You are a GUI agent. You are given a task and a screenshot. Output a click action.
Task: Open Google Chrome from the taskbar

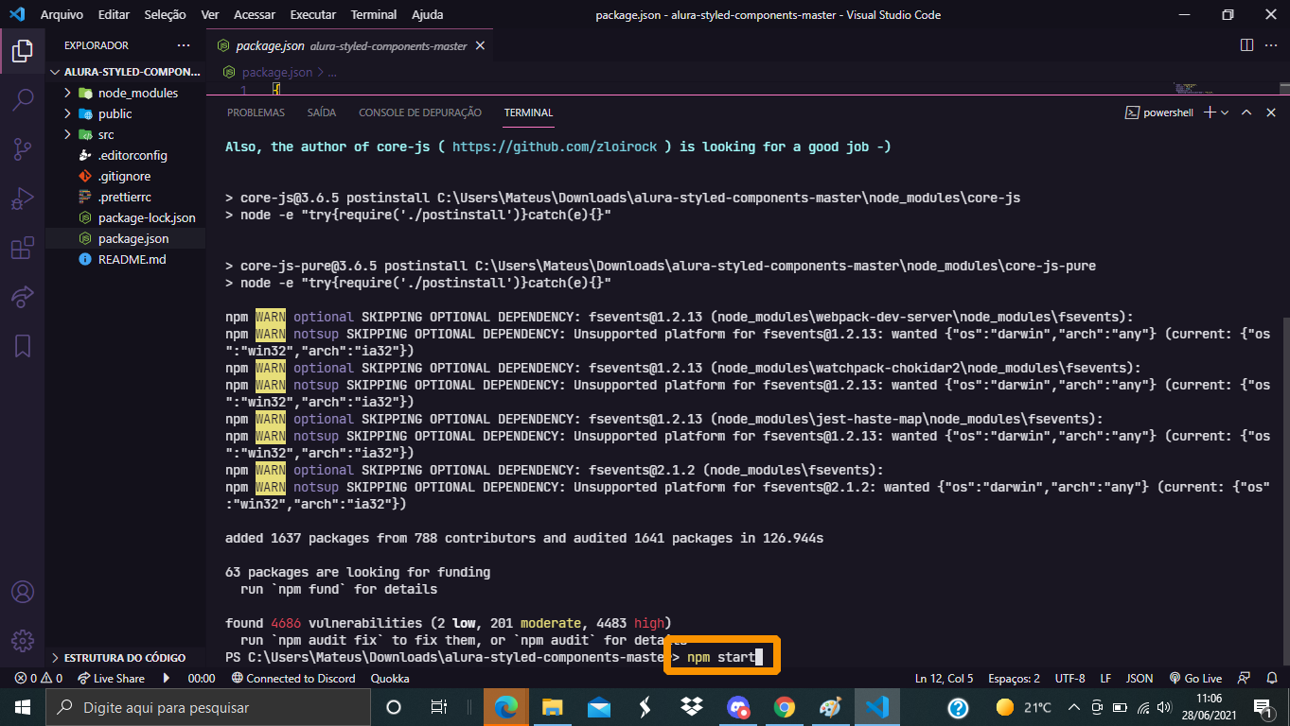pyautogui.click(x=784, y=707)
